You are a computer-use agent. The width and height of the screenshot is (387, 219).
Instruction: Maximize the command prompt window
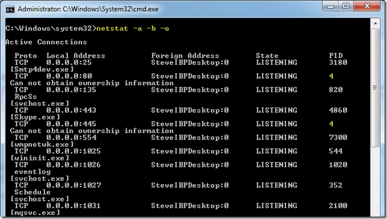(x=346, y=6)
